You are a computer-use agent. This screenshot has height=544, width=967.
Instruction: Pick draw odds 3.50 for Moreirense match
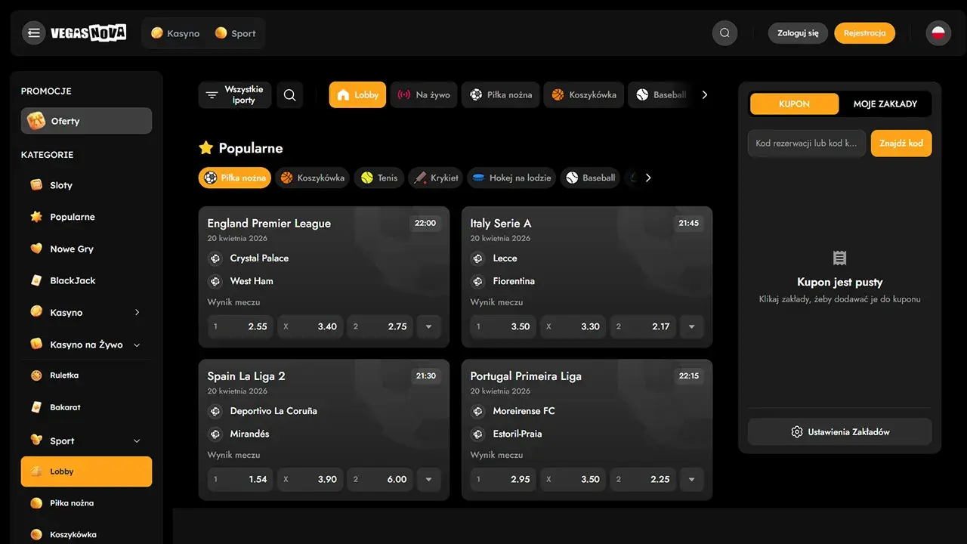(573, 480)
